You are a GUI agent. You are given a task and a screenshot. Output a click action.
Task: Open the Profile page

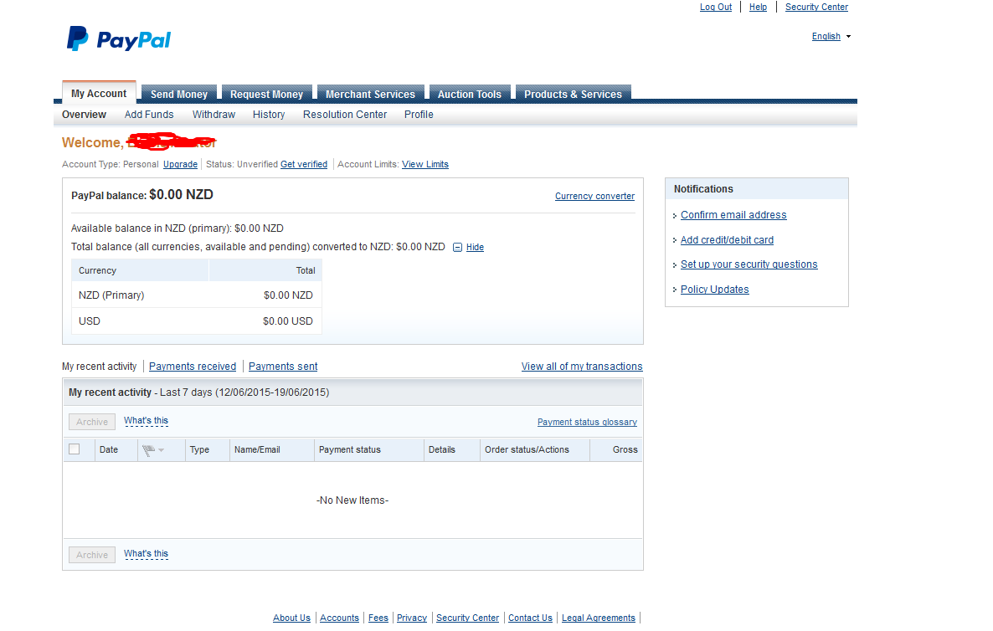419,115
